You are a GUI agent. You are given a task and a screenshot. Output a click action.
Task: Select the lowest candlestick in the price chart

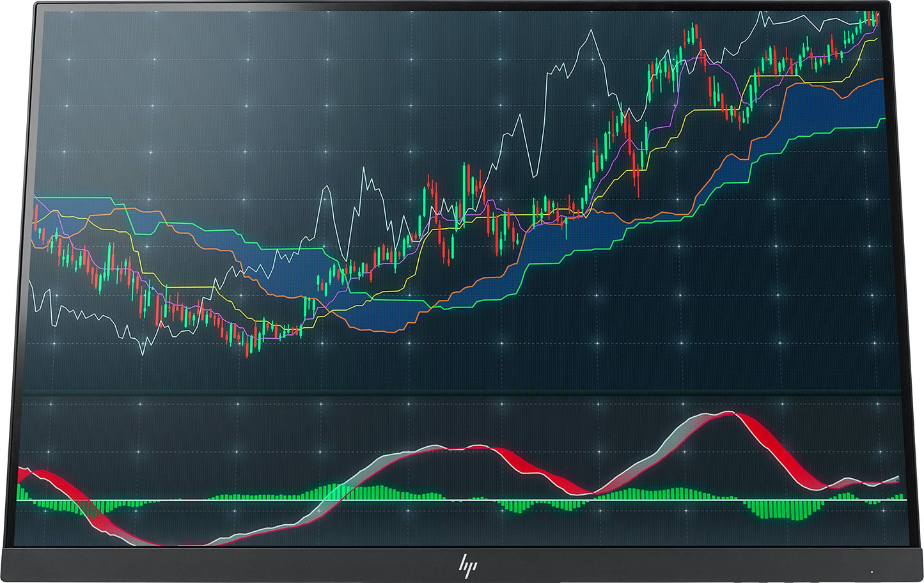[x=247, y=350]
